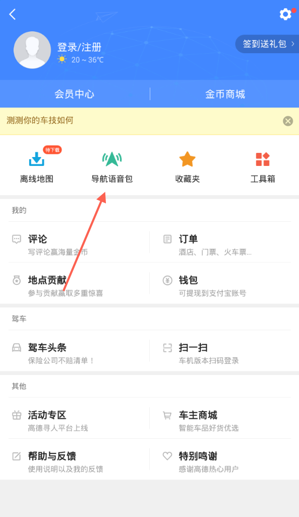Tap 写评论赢海量金币 subtitle
The image size is (299, 517).
click(58, 252)
